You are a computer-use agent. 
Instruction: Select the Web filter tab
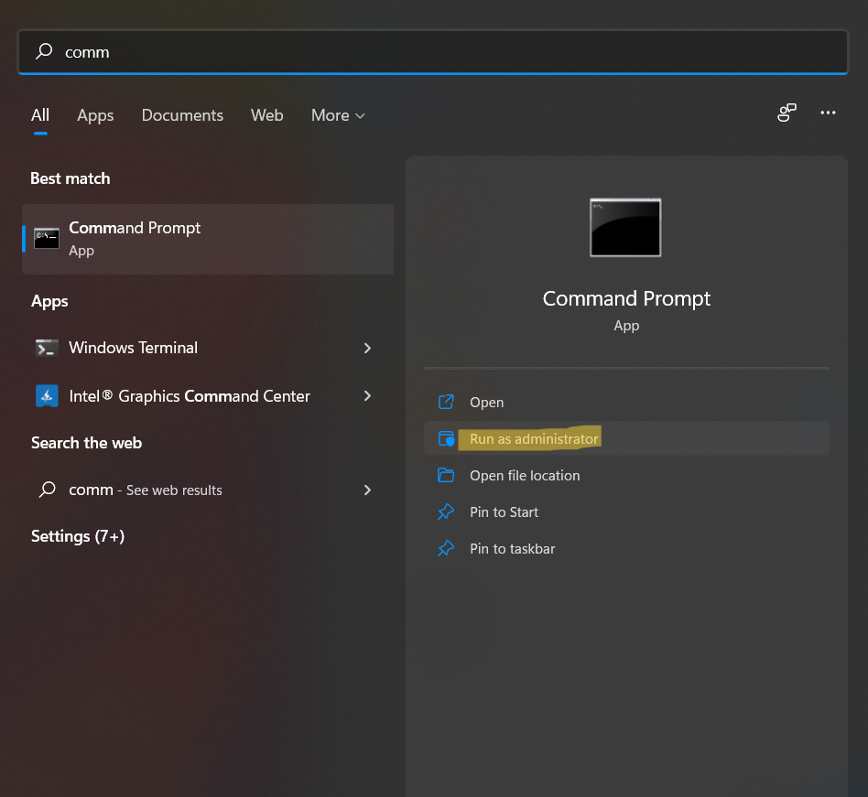coord(266,115)
